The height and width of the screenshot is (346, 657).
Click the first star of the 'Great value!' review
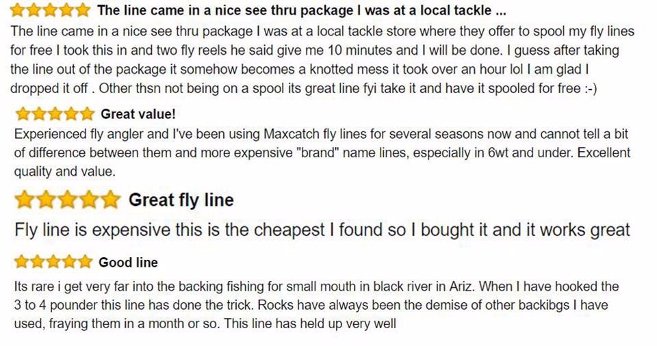(23, 114)
